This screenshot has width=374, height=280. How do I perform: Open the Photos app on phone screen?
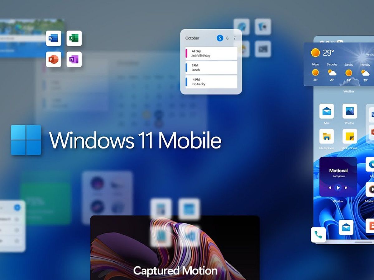click(x=349, y=111)
